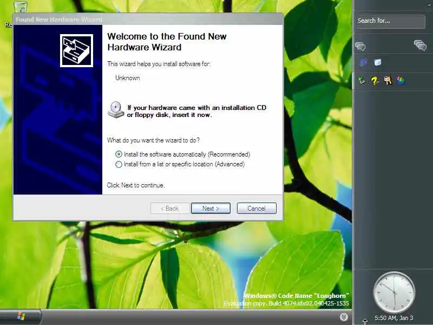Click the yellow question mark help icon

[375, 81]
